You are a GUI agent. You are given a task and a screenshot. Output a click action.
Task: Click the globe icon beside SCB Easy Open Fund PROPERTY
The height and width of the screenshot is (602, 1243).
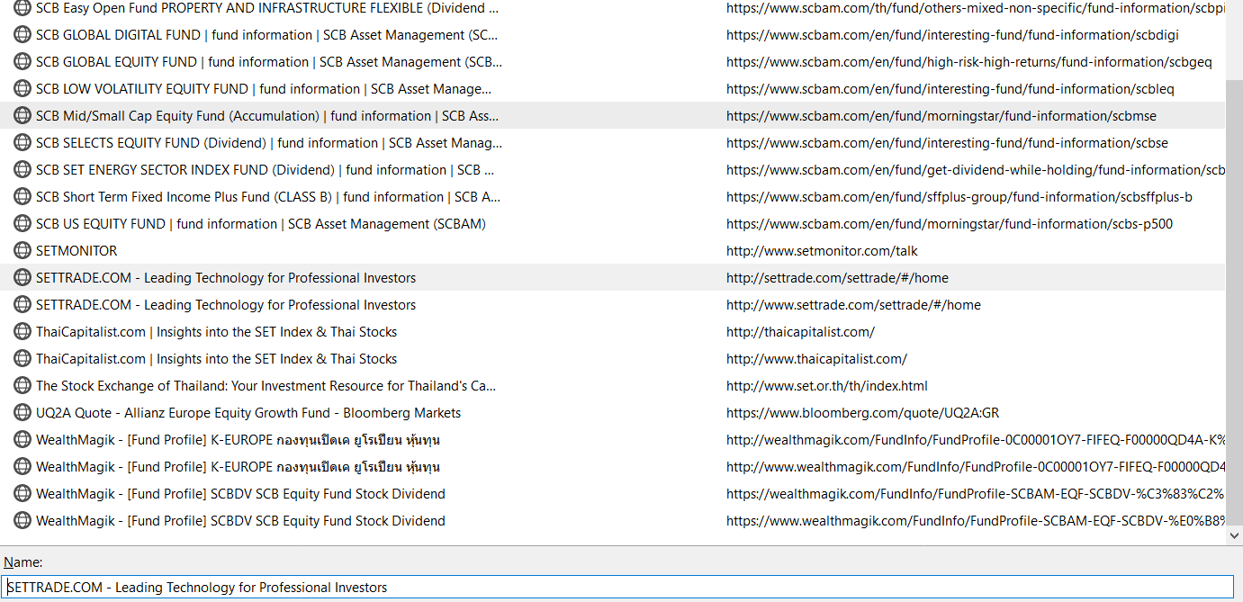[x=23, y=8]
